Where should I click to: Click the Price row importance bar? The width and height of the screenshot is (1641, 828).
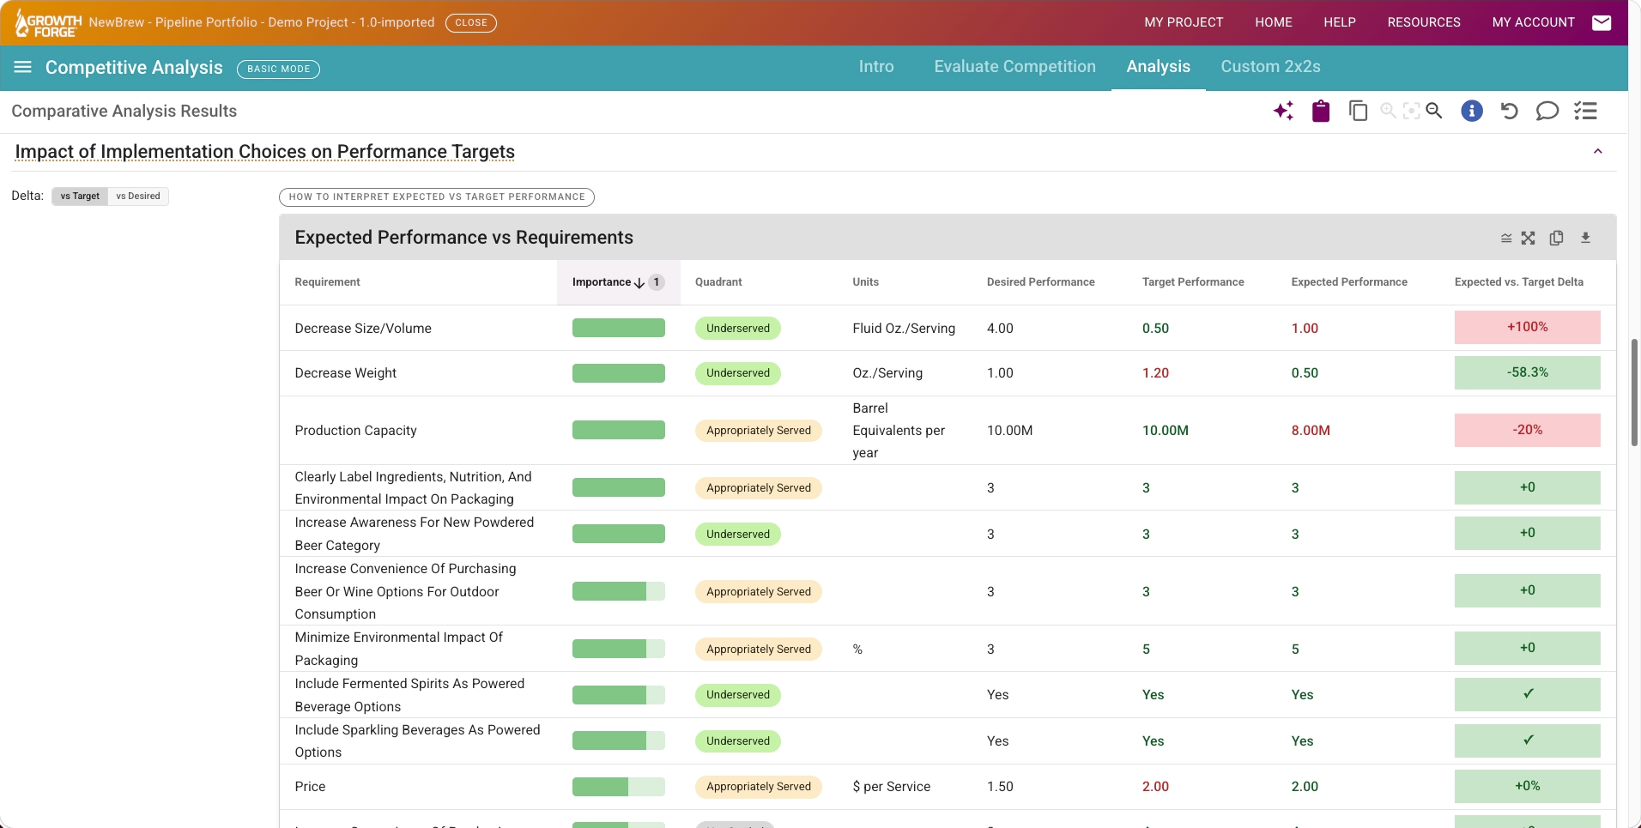pyautogui.click(x=618, y=787)
